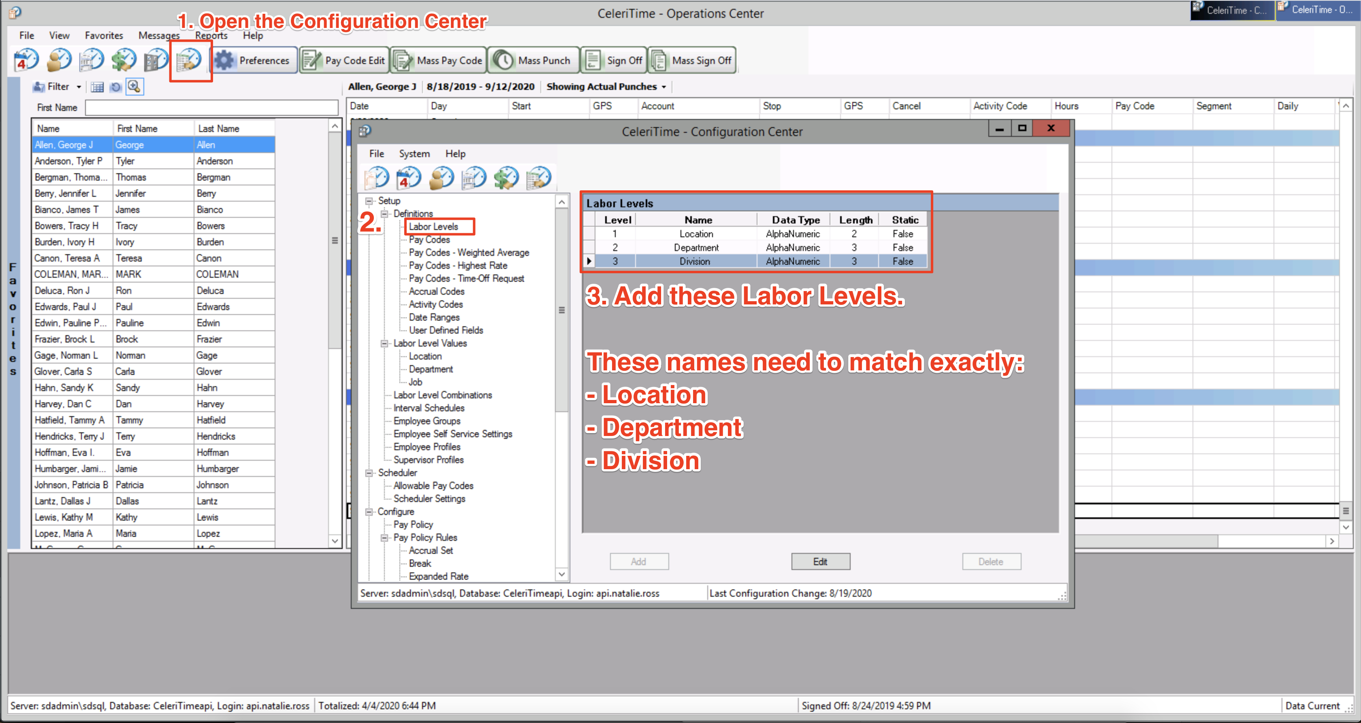Click the Operations Center title bar app icon

click(x=15, y=12)
